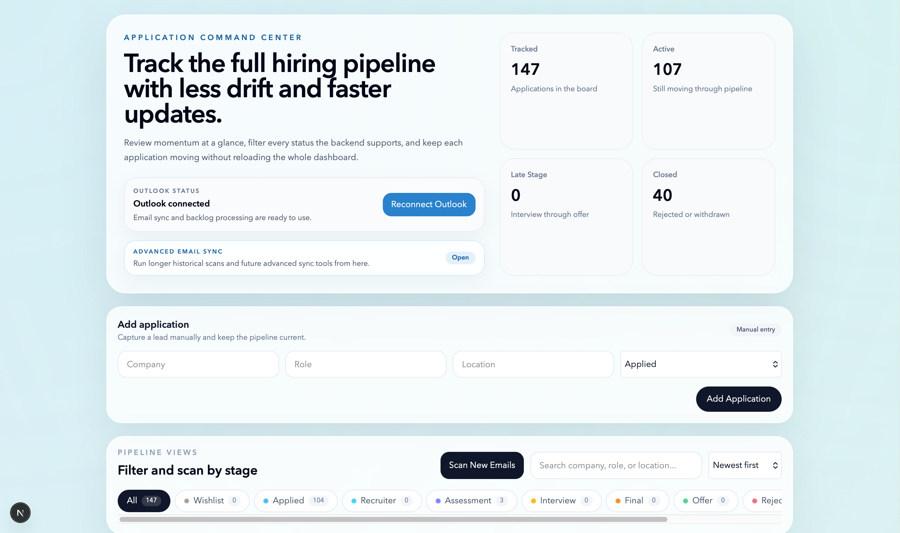900x533 pixels.
Task: Click the Reconnect Outlook button
Action: coord(429,204)
